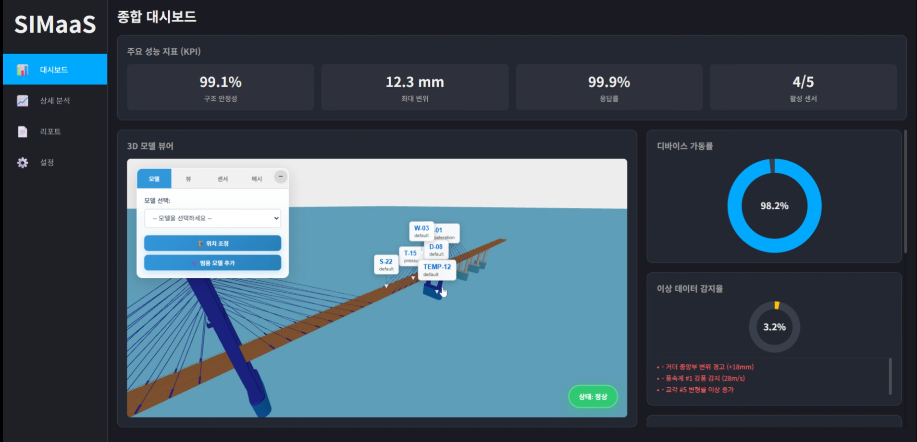Click the 리포트 document icon
The image size is (917, 442).
point(22,131)
